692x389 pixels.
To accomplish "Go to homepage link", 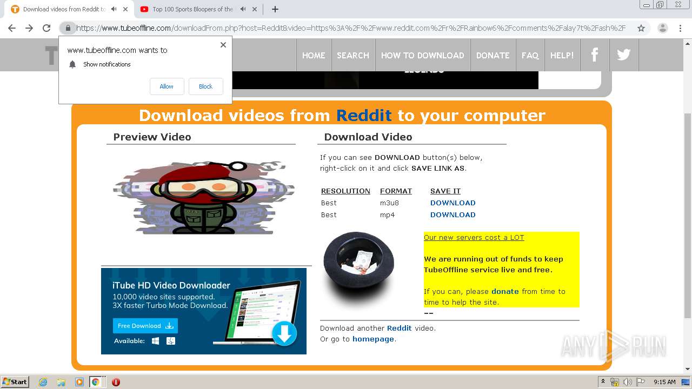I will (x=373, y=339).
